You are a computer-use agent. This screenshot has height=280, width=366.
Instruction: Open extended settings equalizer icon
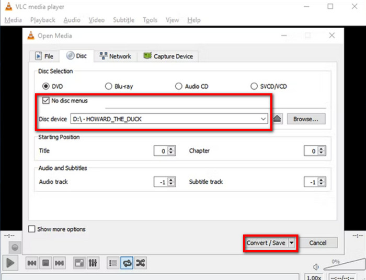tap(93, 263)
